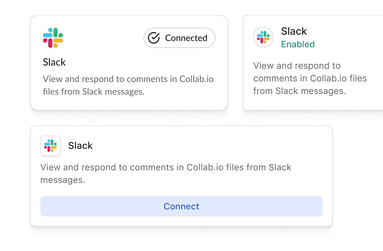Click the Collab.io text in the Connect card
This screenshot has width=383, height=251.
(204, 167)
